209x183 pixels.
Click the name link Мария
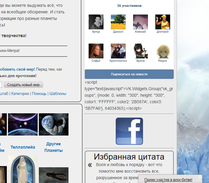click(x=162, y=61)
